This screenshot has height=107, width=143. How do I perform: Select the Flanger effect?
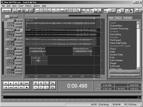tap(113, 63)
